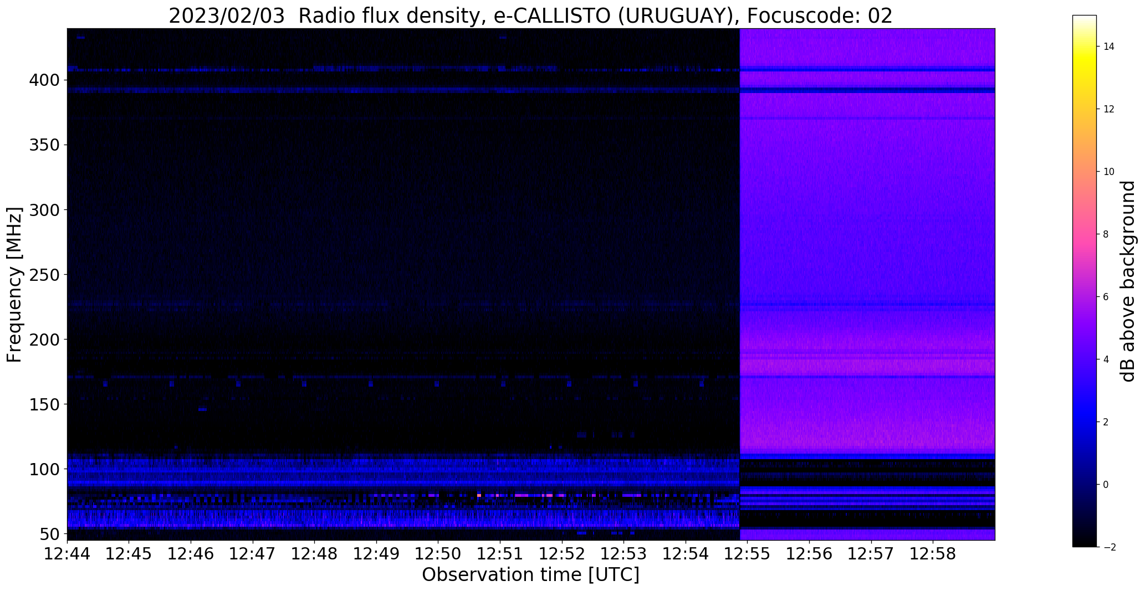Viewport: 1145px width, 591px height.
Task: Click the 12:58 time tick label
Action: click(933, 553)
